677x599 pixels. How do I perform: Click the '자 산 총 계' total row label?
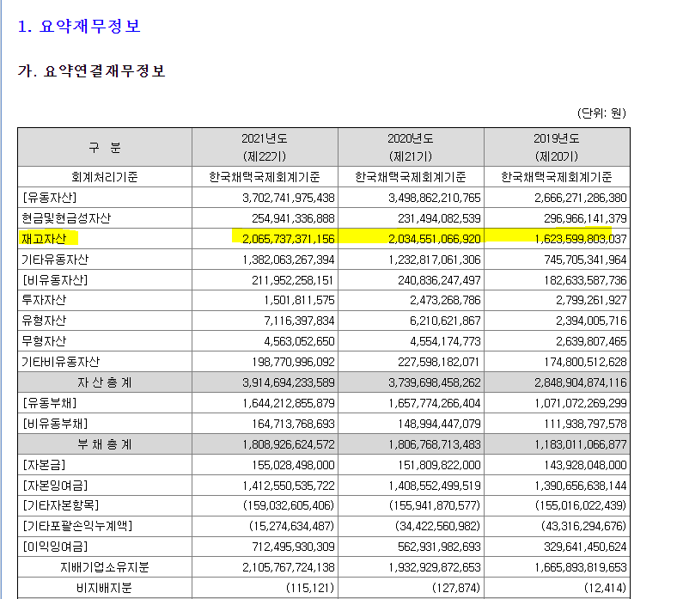coord(105,382)
